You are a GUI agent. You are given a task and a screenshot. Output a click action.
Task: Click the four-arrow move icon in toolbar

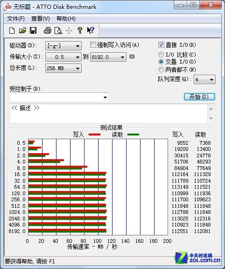tap(69, 31)
